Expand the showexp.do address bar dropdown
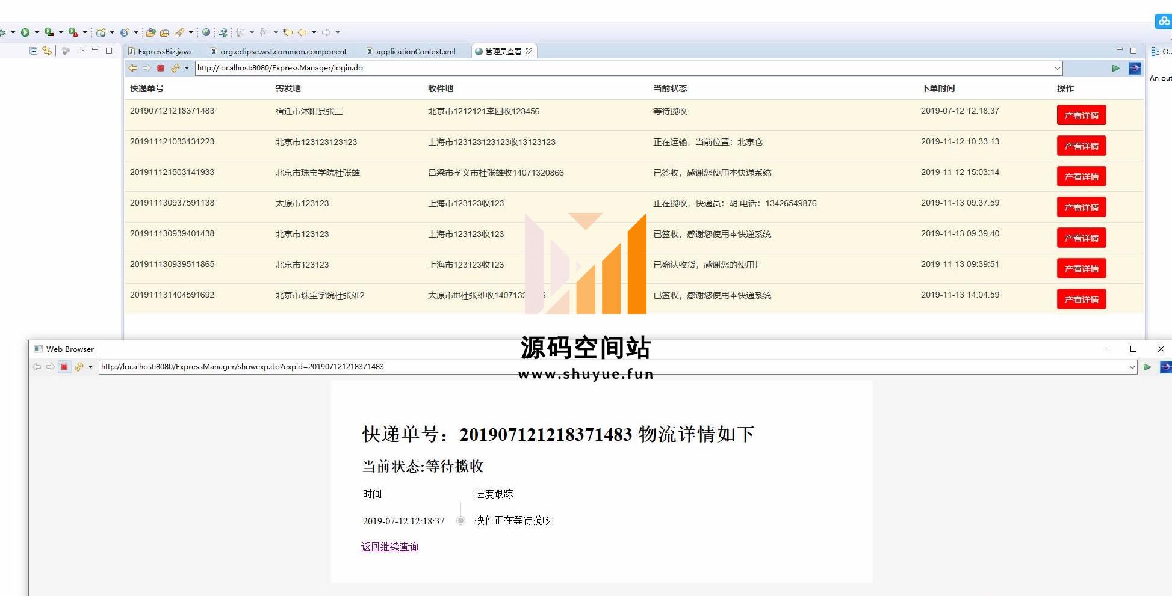 [1132, 367]
